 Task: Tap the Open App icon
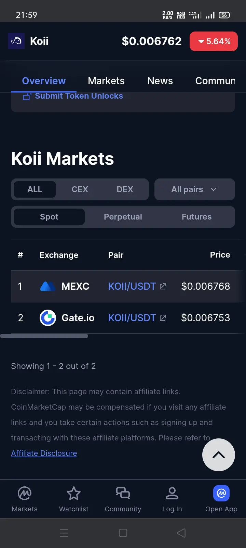221,494
